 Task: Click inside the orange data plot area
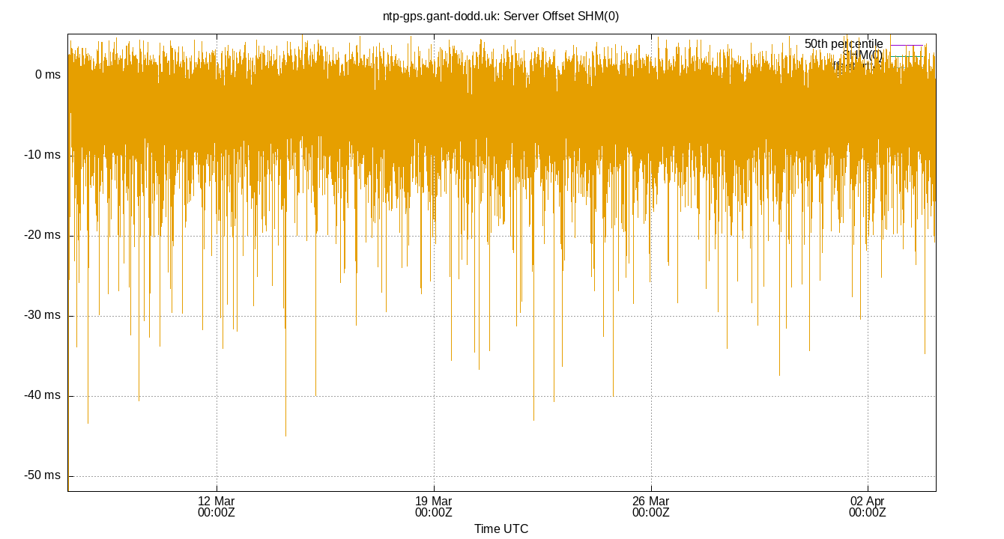pos(450,112)
